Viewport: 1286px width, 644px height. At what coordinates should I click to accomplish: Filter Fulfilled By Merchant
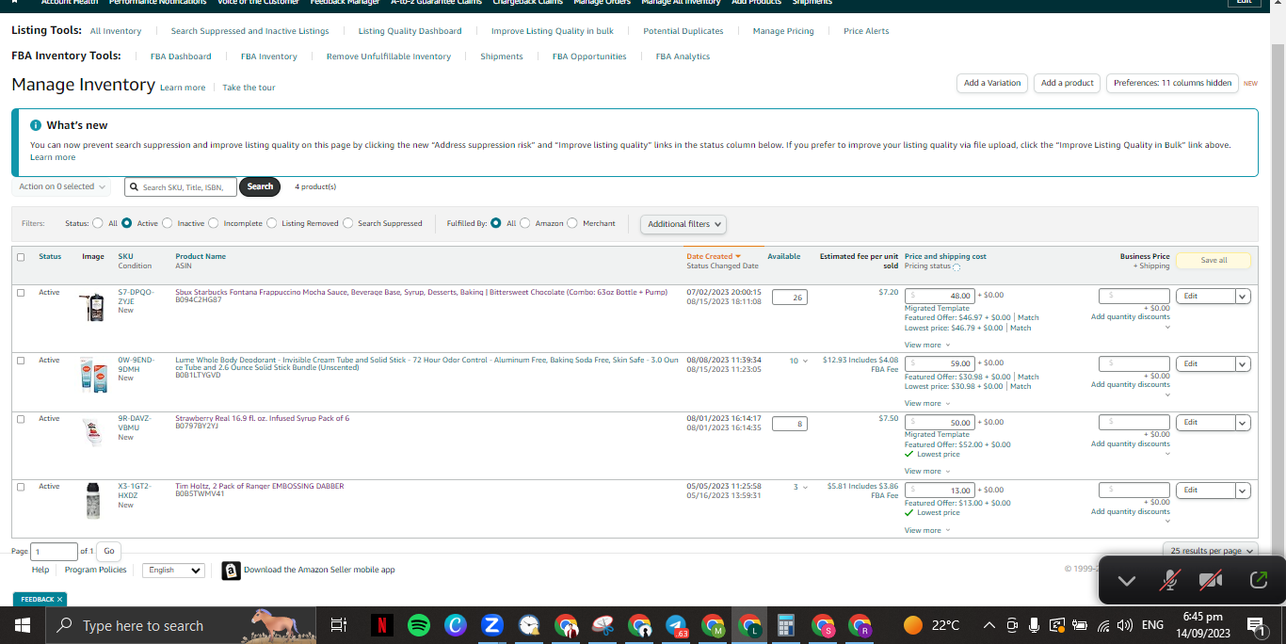point(573,223)
